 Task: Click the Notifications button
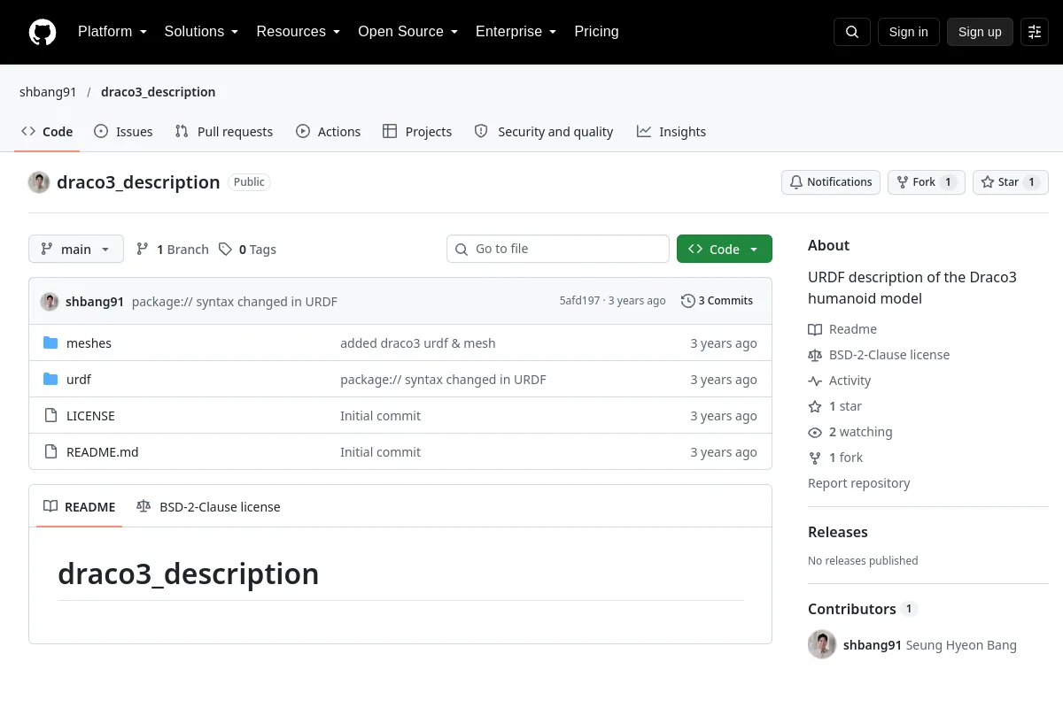click(831, 182)
